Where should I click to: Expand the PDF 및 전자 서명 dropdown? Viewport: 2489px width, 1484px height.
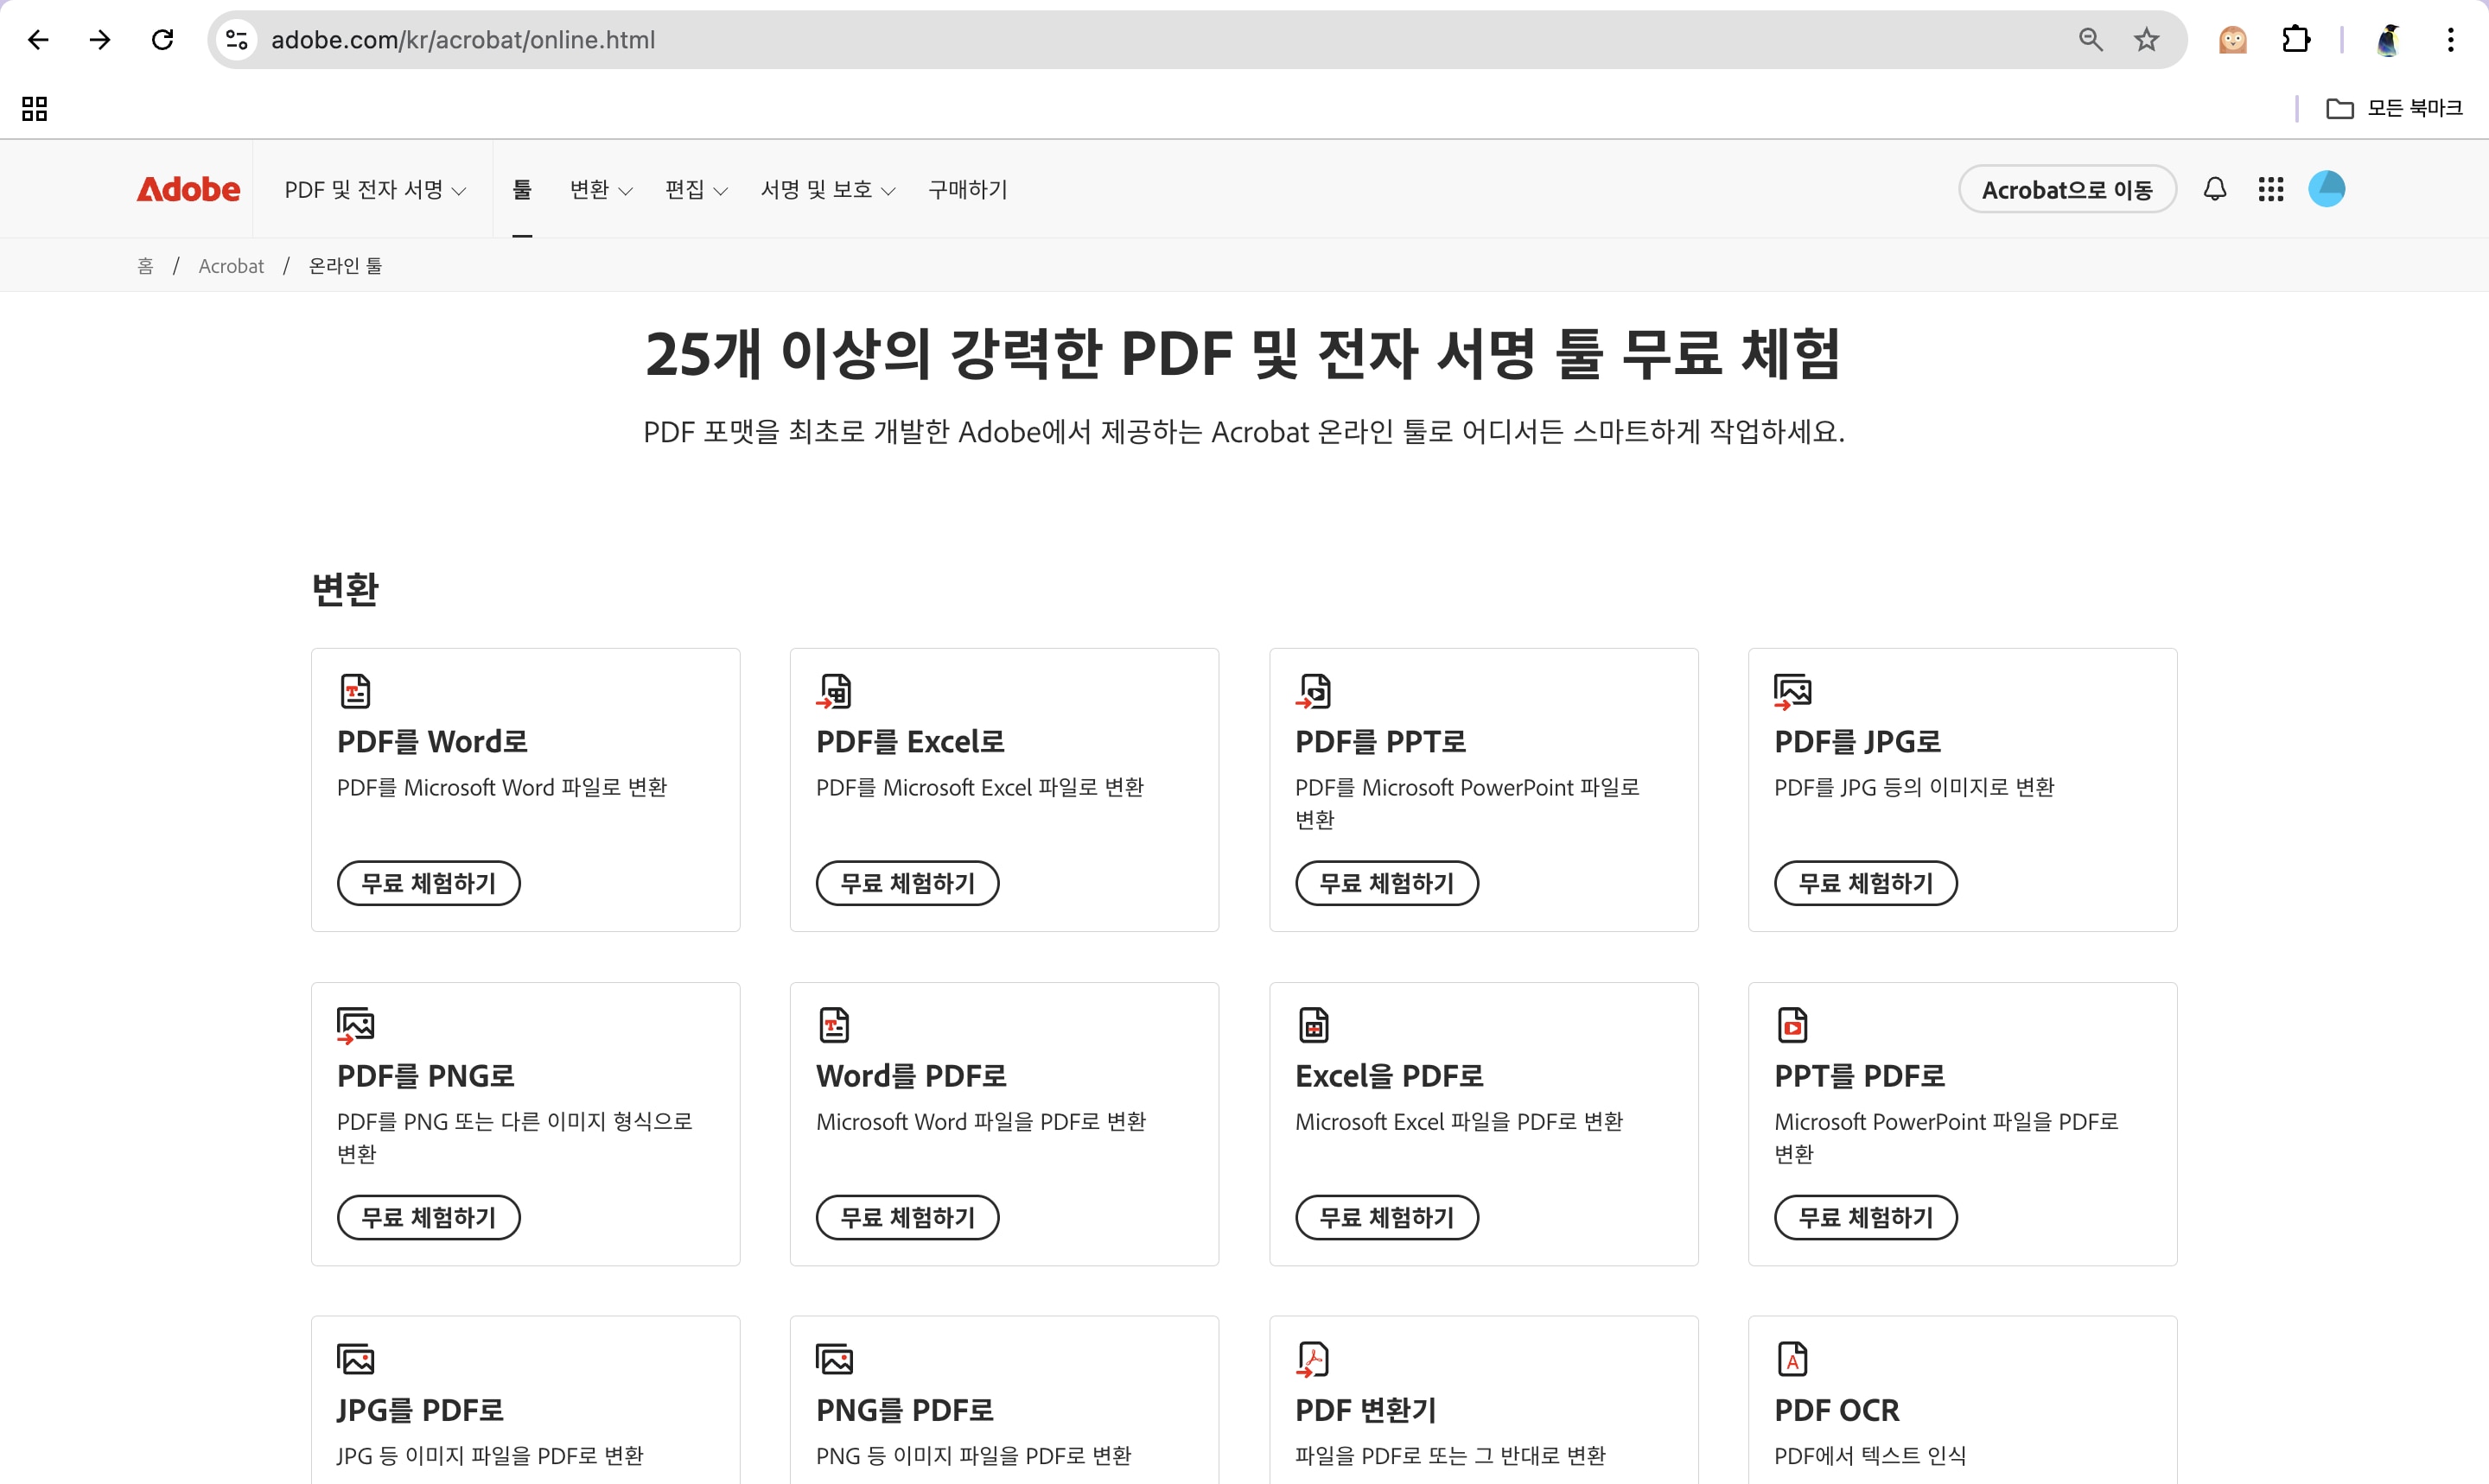tap(374, 190)
